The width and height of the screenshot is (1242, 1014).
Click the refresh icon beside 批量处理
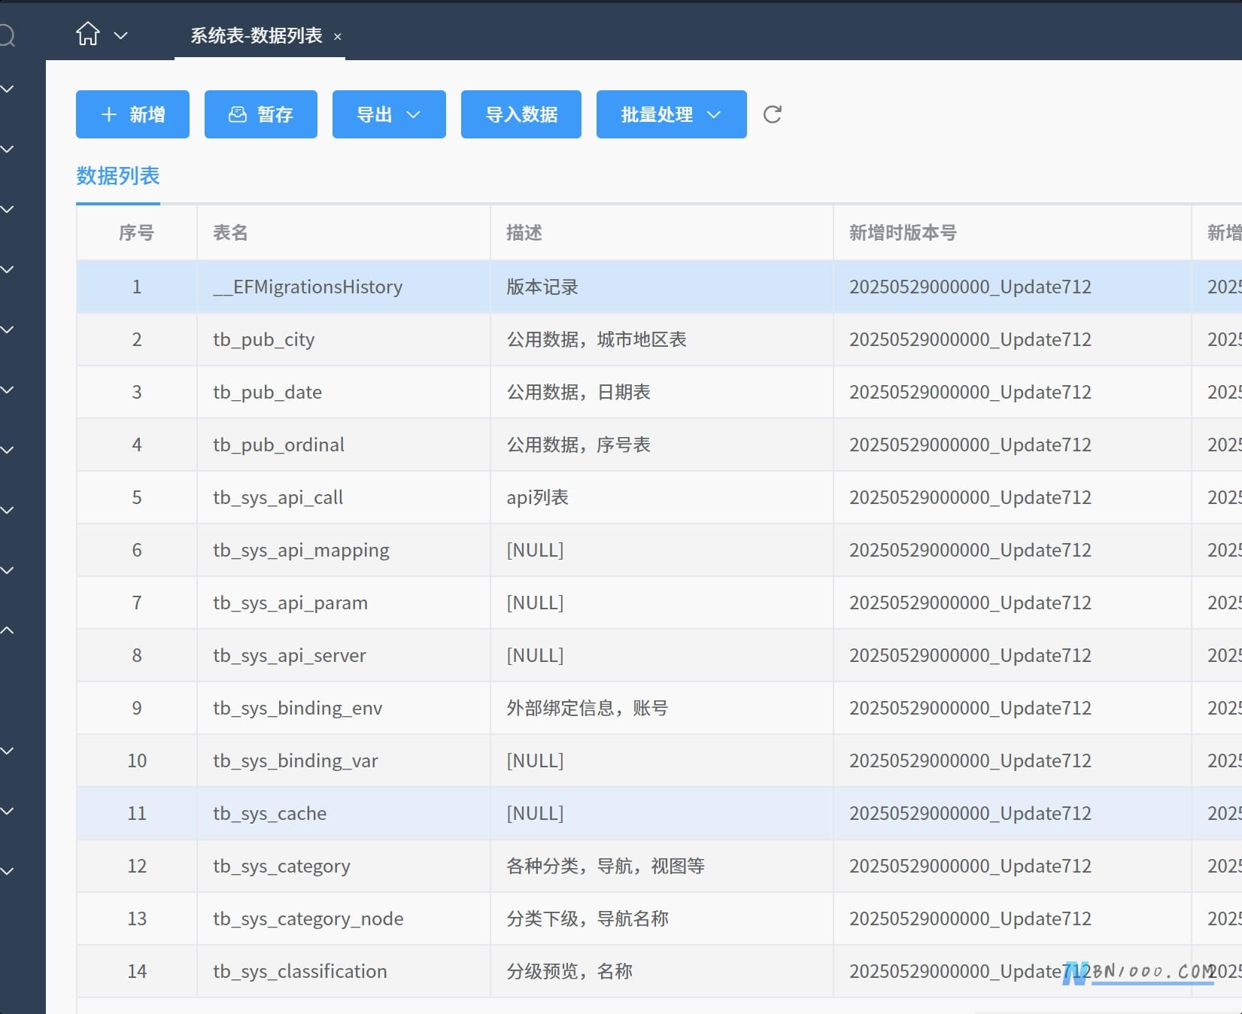[773, 114]
